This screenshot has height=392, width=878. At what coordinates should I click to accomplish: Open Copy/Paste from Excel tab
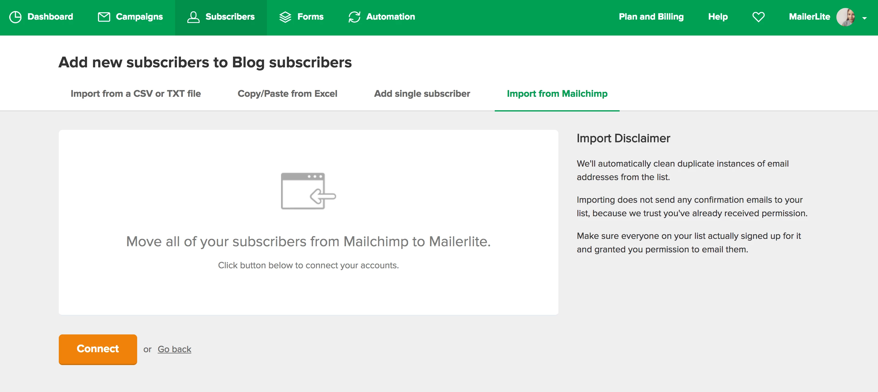(287, 93)
